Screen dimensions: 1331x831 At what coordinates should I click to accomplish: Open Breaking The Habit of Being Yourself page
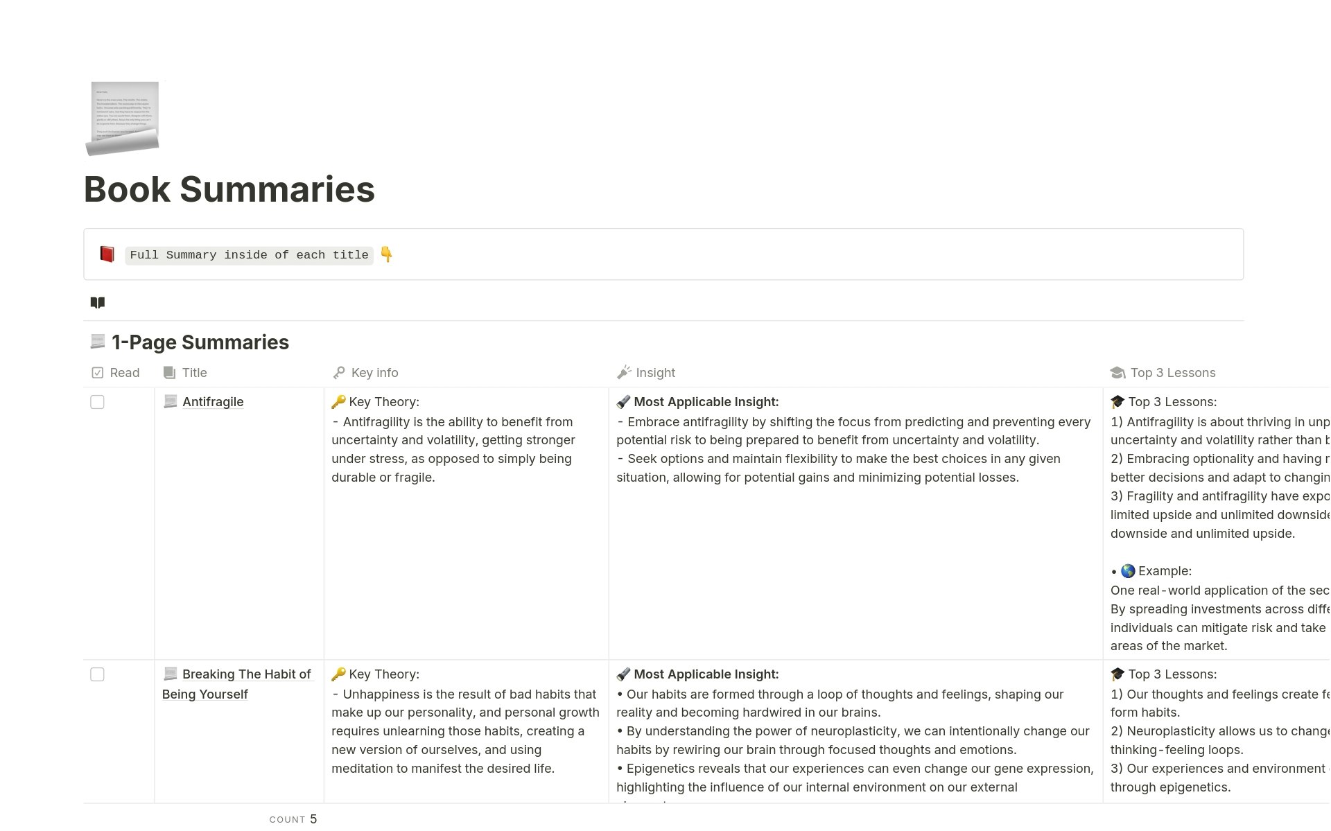(246, 674)
